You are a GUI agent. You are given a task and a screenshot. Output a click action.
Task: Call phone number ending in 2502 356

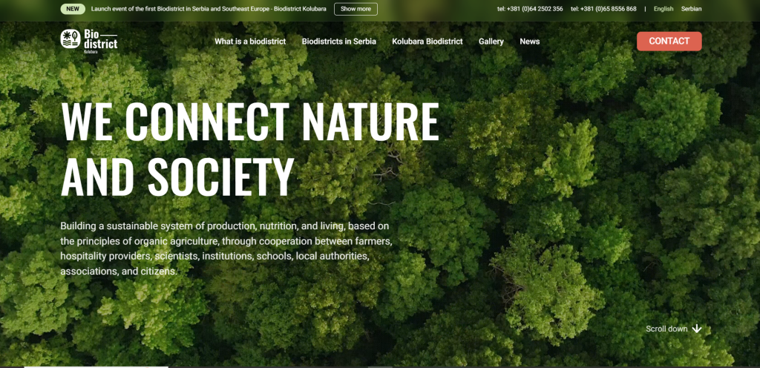pos(530,9)
